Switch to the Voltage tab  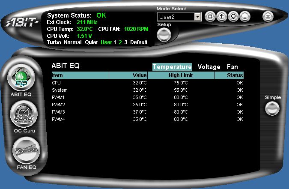[209, 67]
